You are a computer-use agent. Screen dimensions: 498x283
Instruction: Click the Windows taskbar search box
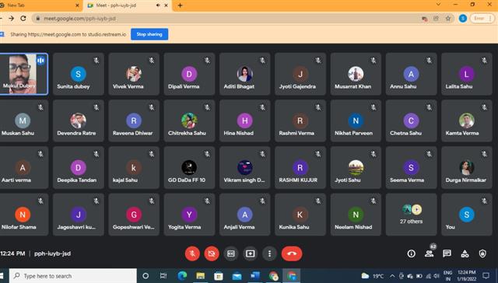pyautogui.click(x=73, y=276)
